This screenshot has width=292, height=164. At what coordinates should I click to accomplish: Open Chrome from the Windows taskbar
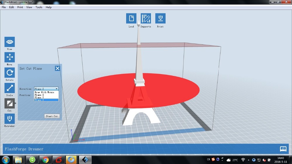(45, 160)
